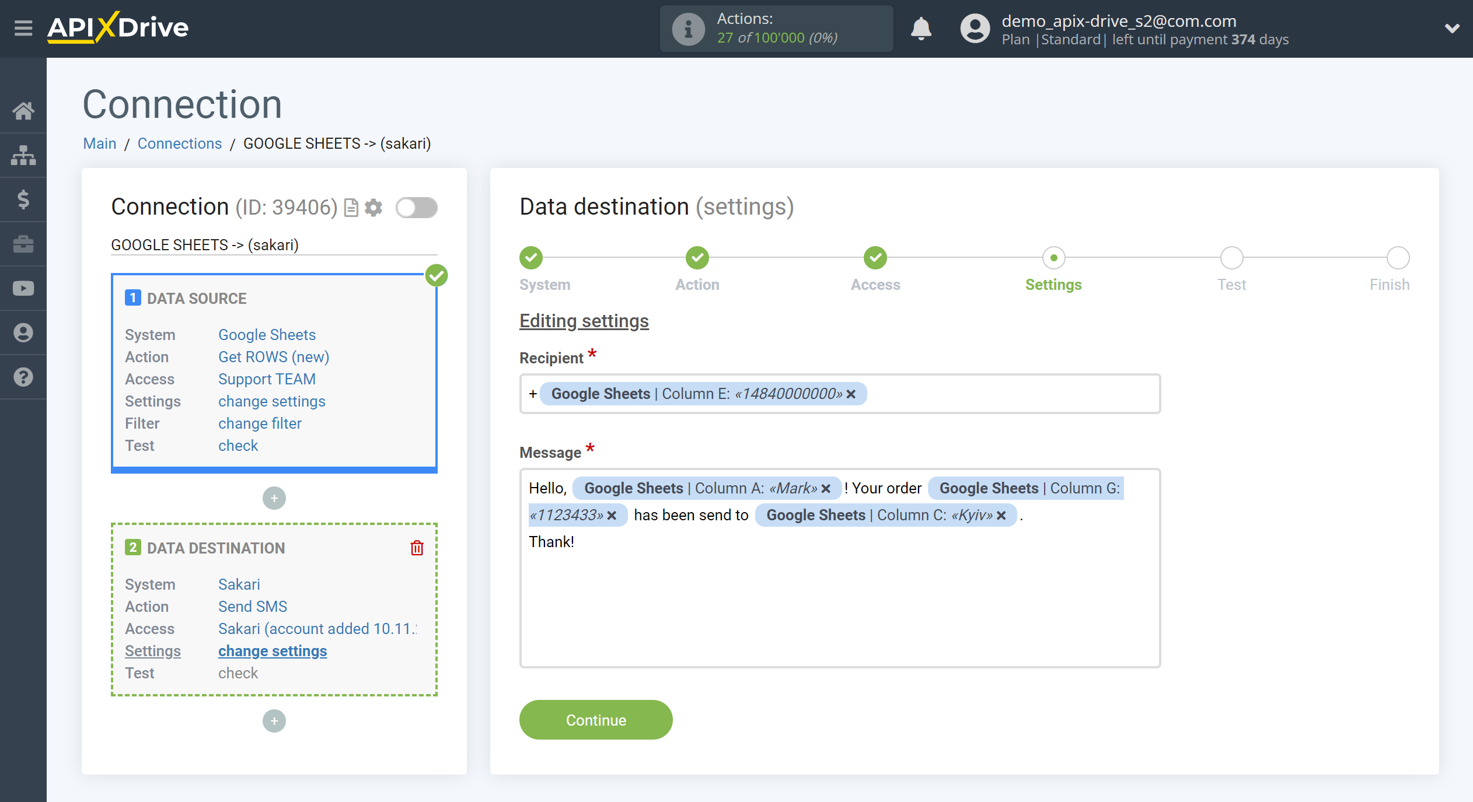Viewport: 1473px width, 802px height.
Task: Click change settings in the data source
Action: 272,401
